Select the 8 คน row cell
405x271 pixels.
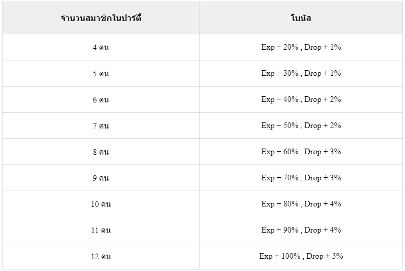pyautogui.click(x=101, y=152)
